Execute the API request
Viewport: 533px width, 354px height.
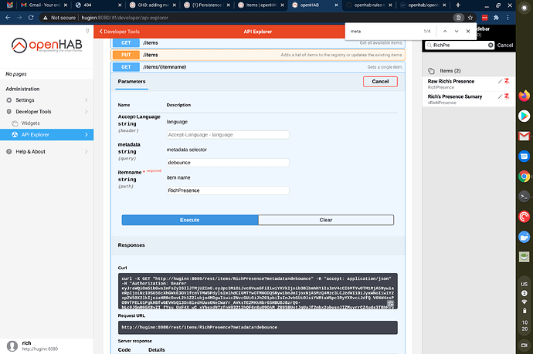[190, 220]
